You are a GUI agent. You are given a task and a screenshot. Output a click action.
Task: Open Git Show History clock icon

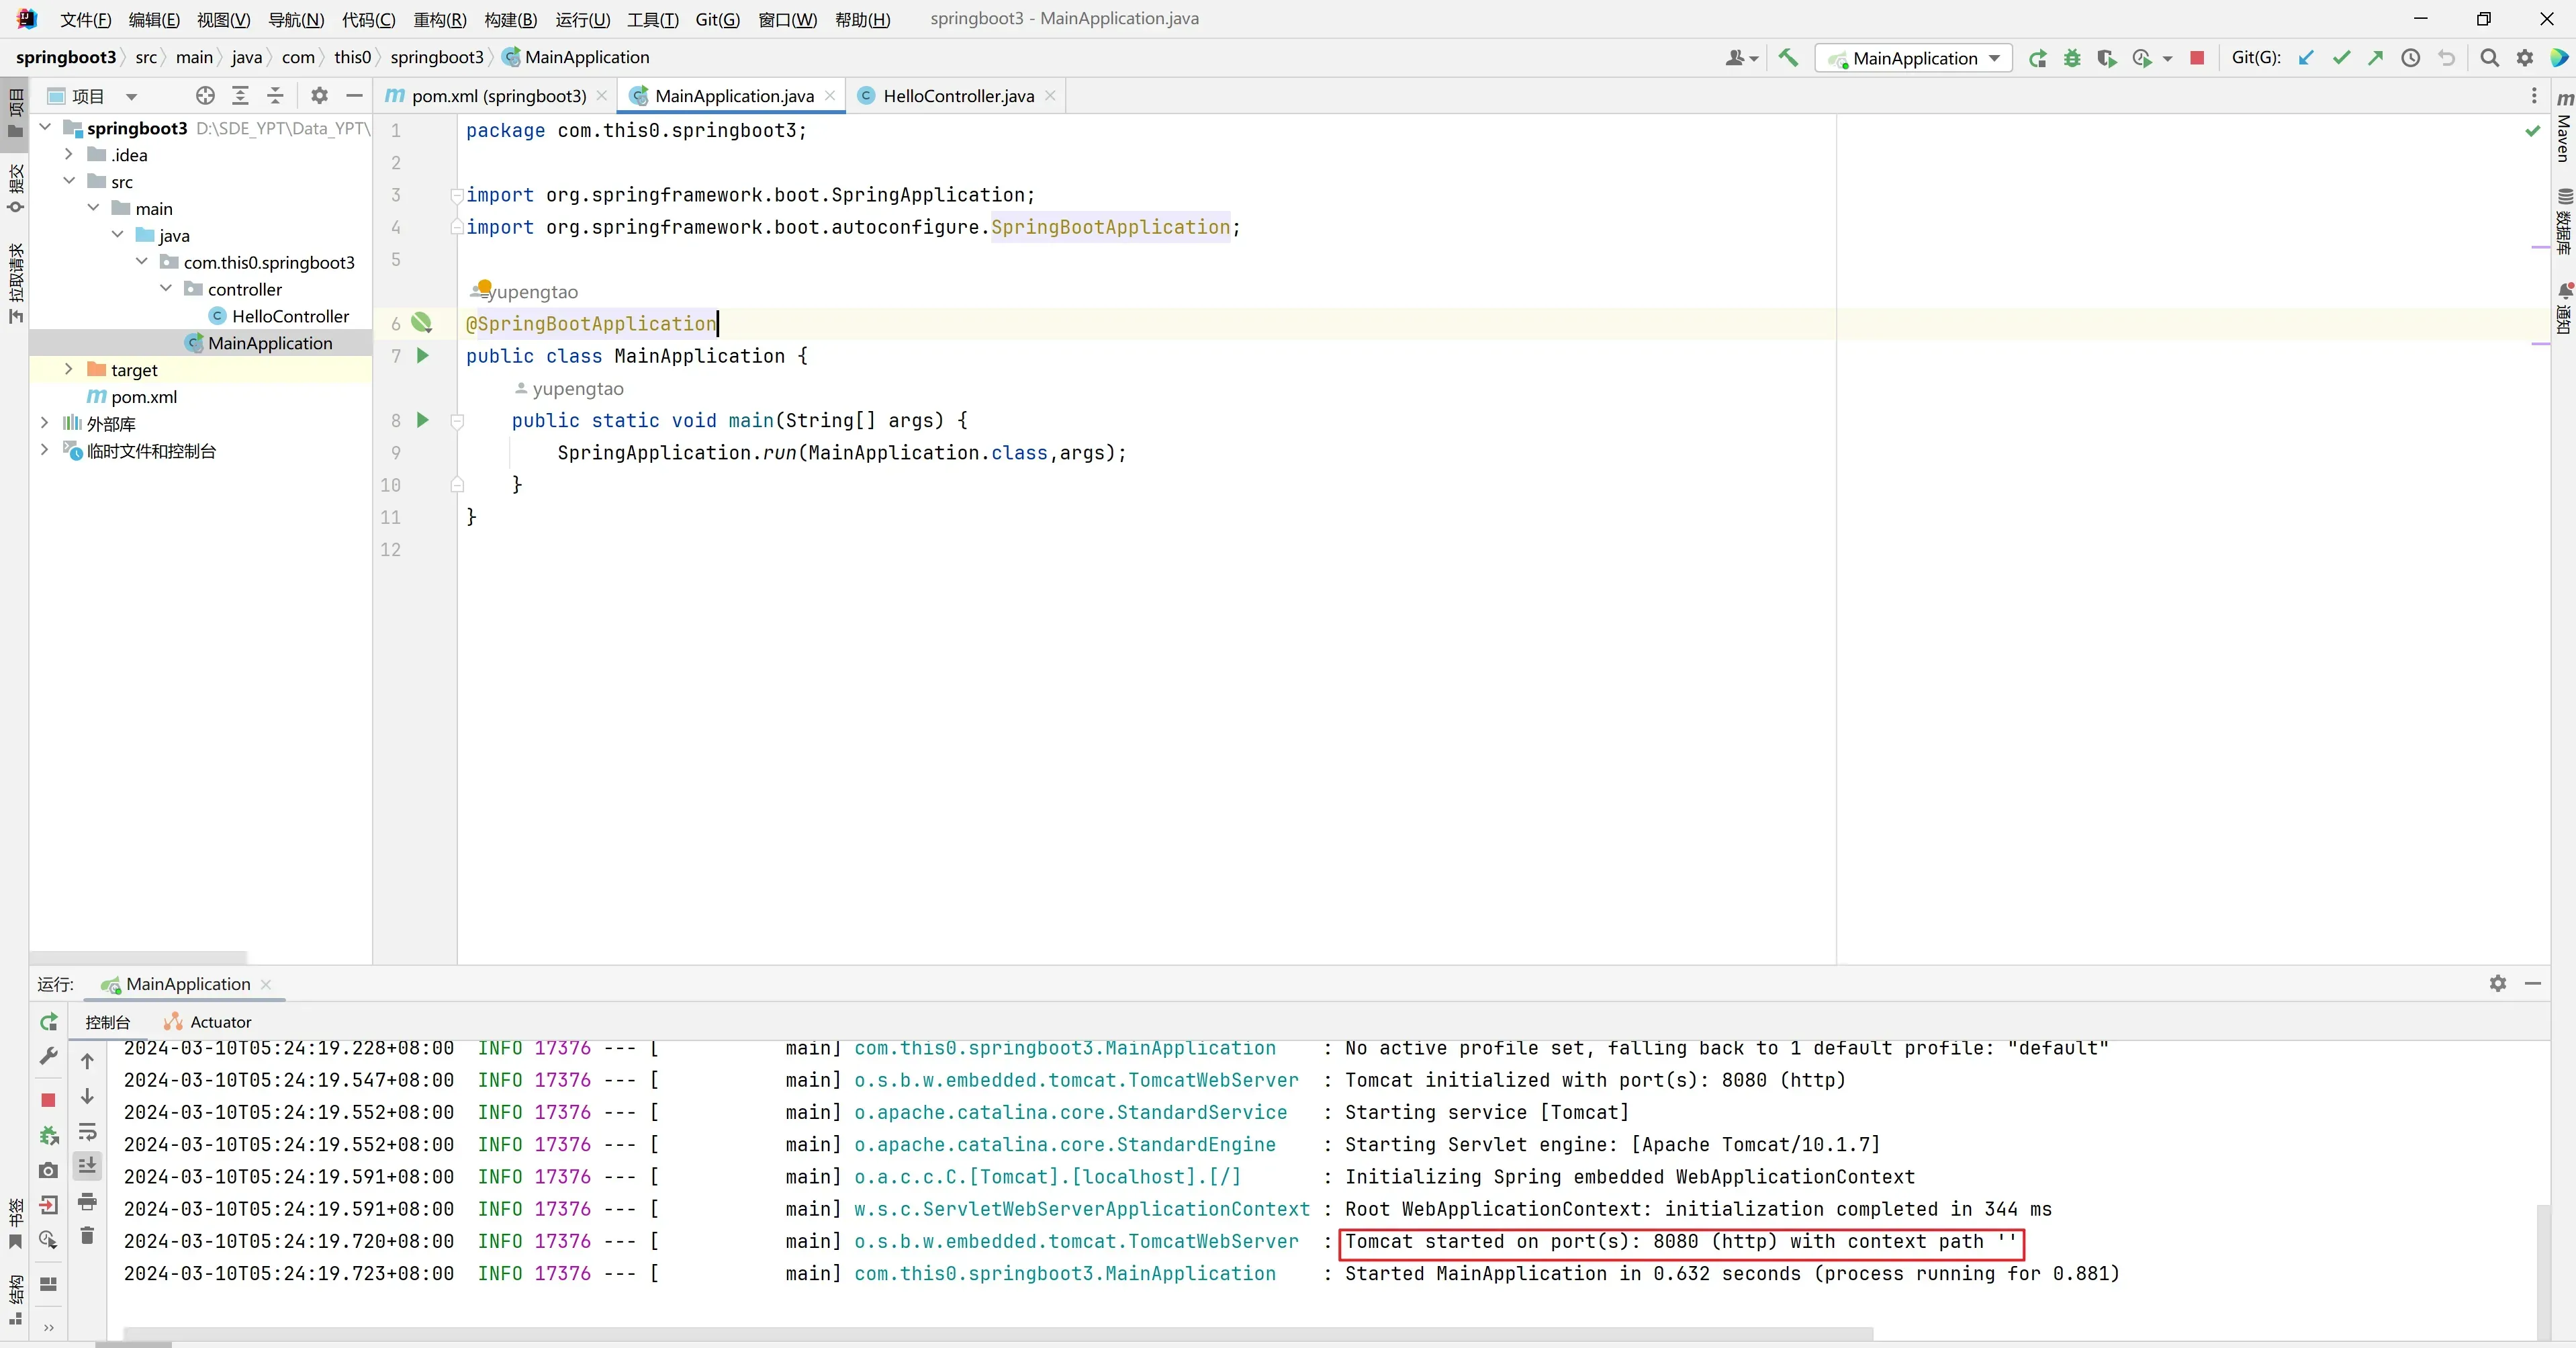coord(2411,58)
